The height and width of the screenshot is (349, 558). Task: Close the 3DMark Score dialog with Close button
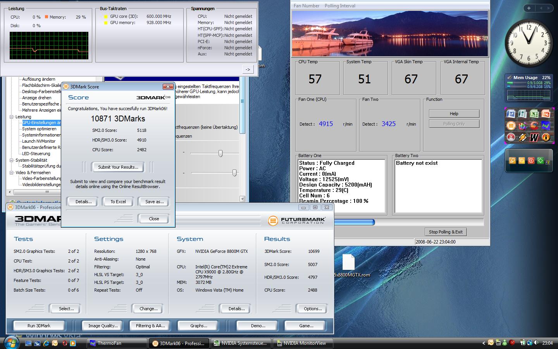[x=154, y=219]
